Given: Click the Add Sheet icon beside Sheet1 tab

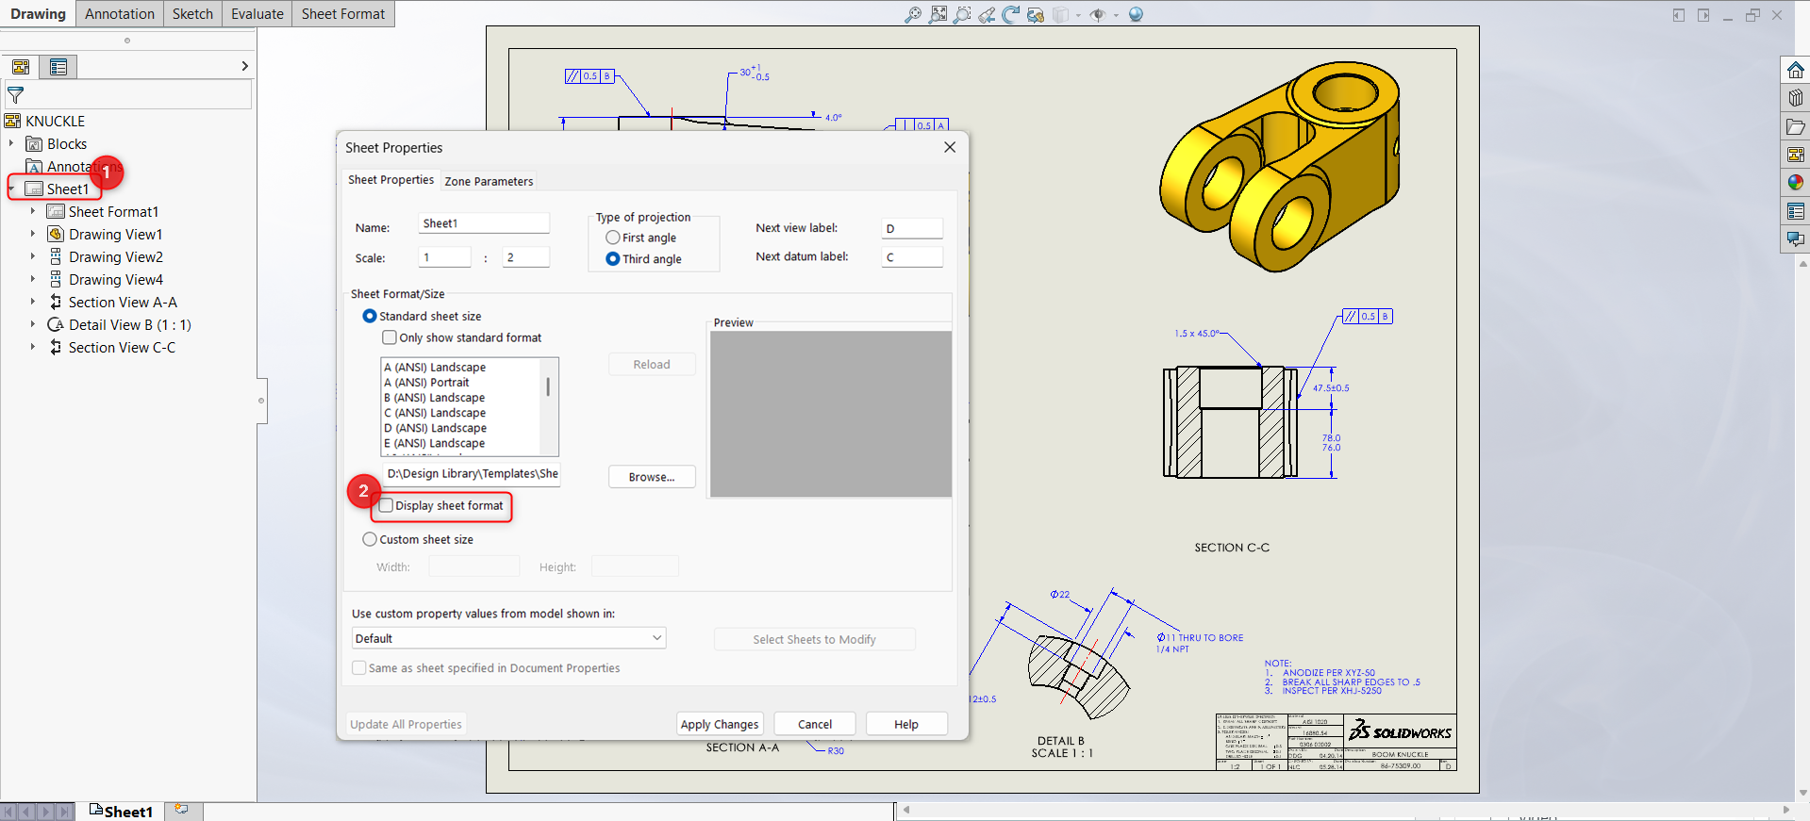Looking at the screenshot, I should coord(182,811).
